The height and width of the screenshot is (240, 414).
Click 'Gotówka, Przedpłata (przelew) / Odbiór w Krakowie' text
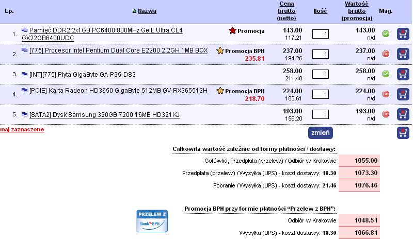coord(270,161)
